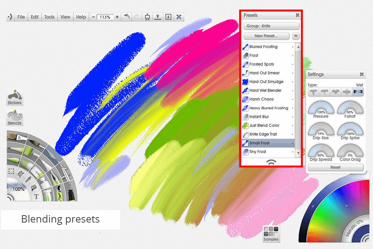
Task: Click the download arrow import icon
Action: click(158, 17)
